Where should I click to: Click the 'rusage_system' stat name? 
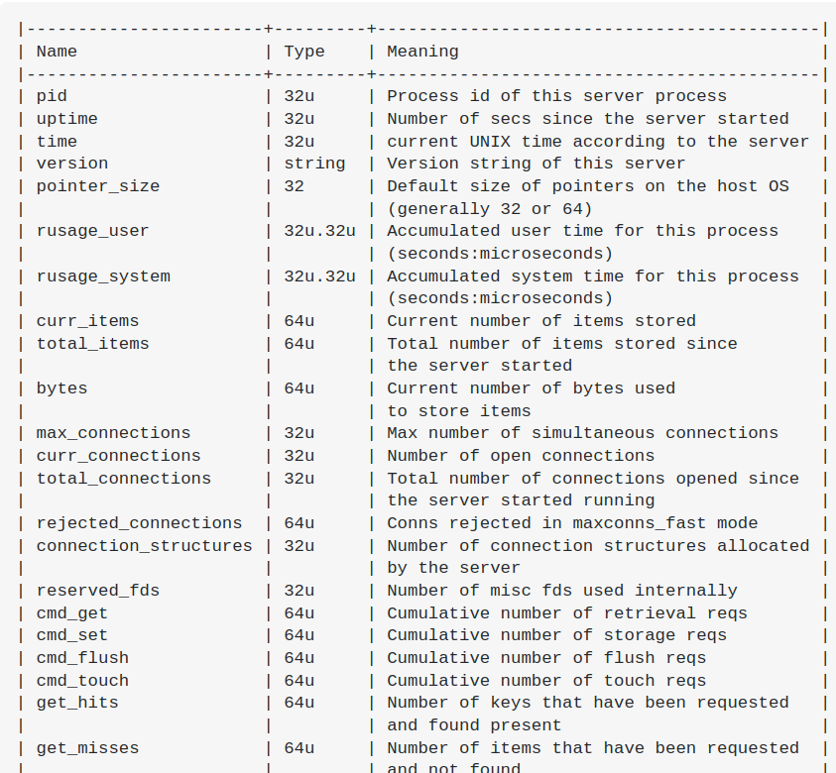[x=103, y=276]
